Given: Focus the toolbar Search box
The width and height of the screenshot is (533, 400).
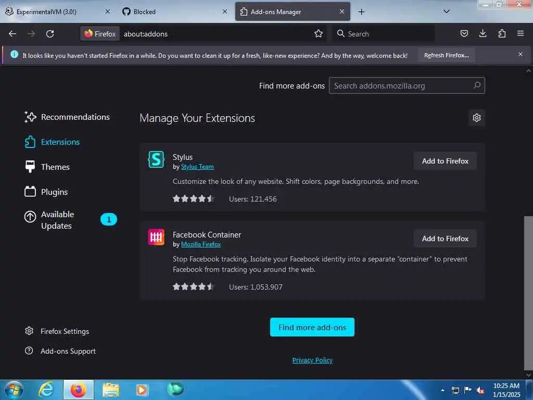Looking at the screenshot, I should pos(384,34).
